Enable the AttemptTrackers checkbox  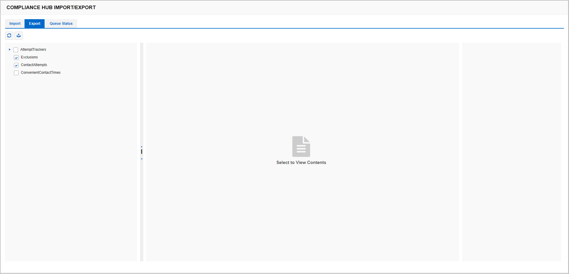pyautogui.click(x=16, y=50)
